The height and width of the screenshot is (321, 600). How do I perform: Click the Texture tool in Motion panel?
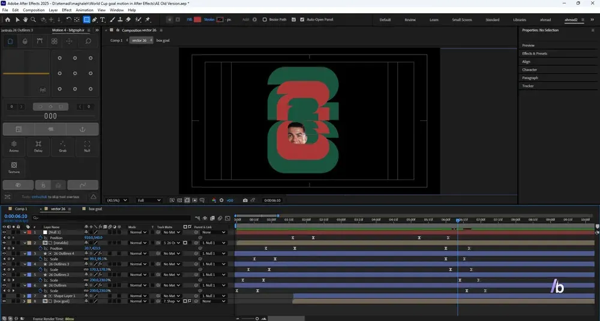click(14, 167)
